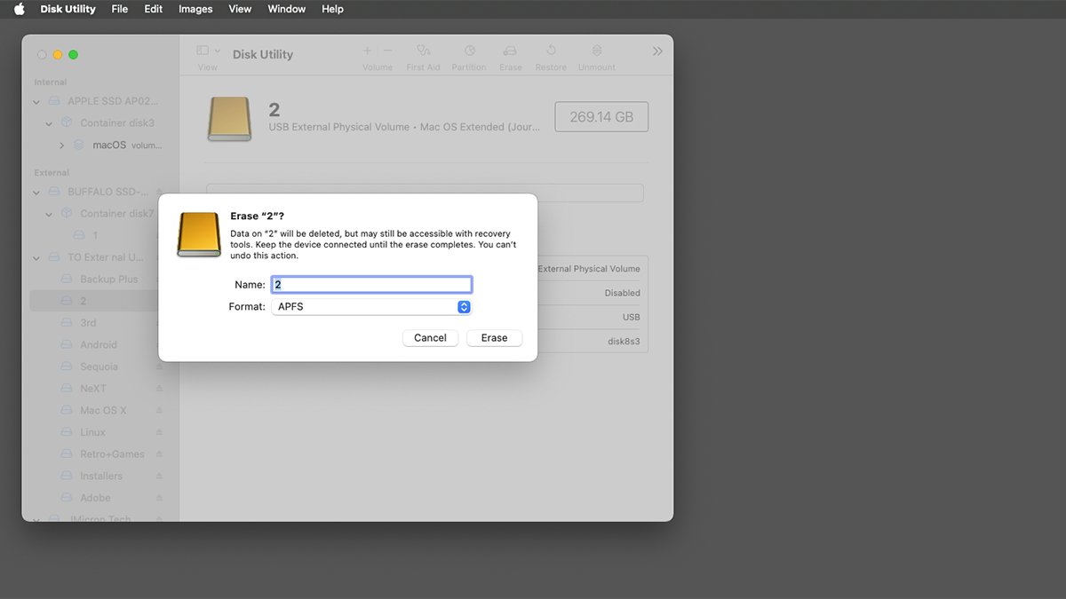
Task: Select the Sequoia volume in sidebar
Action: pos(100,366)
